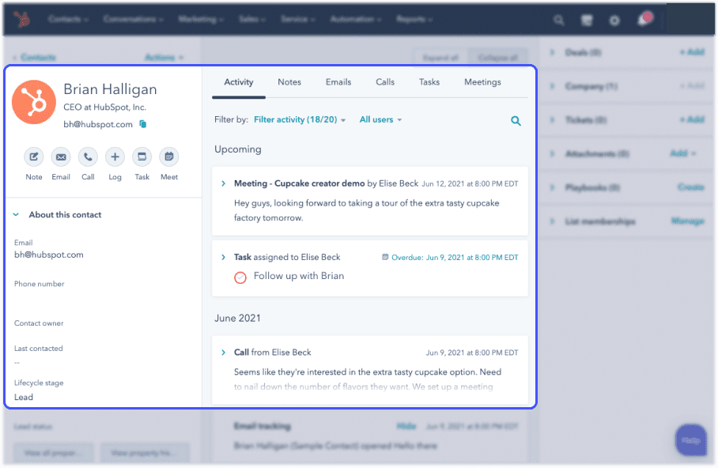Click Manage link in List memberships
This screenshot has height=468, width=718.
[x=687, y=221]
